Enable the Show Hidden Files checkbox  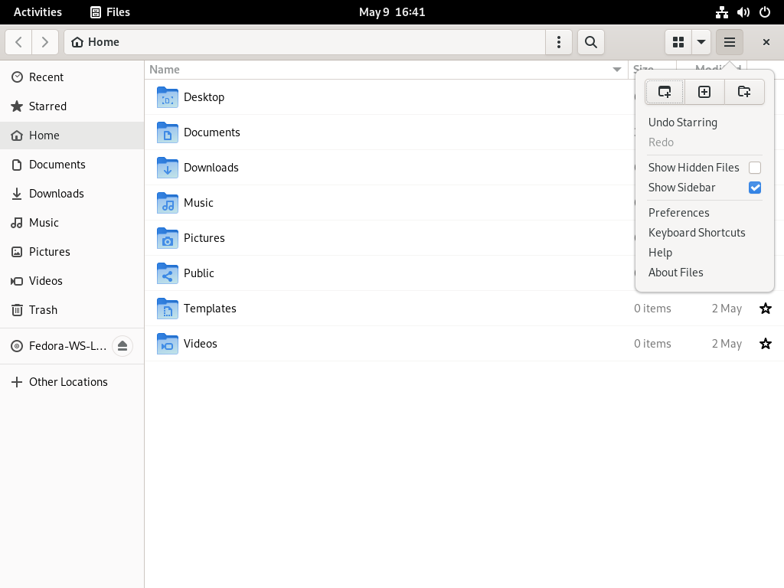point(755,168)
